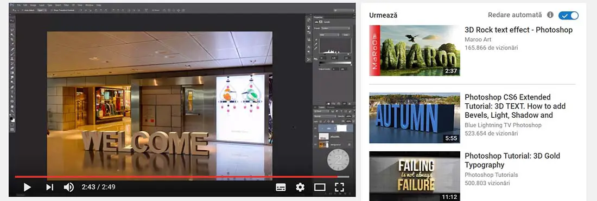The width and height of the screenshot is (597, 201).
Task: Toggle the Redare automată autoplay switch
Action: click(568, 15)
